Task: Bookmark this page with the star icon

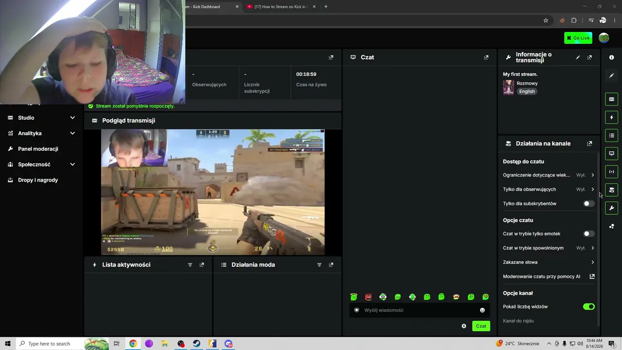Action: [546, 20]
